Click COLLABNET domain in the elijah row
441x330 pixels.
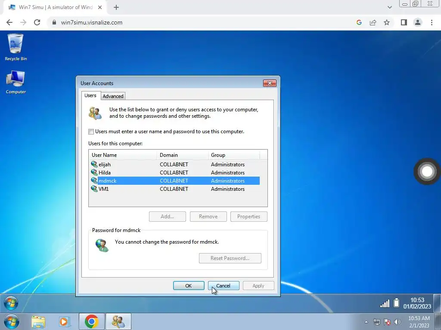point(174,165)
